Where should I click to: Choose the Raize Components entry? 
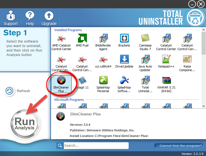(x=187, y=63)
